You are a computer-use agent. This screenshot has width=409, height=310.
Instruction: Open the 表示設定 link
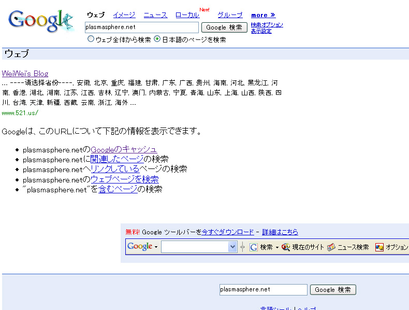[x=261, y=31]
